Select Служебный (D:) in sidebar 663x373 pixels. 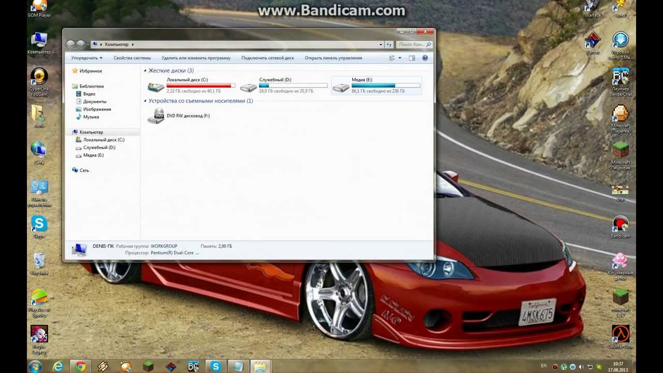coord(99,148)
